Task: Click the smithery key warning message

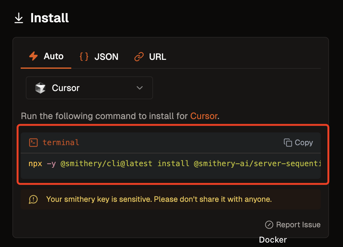Action: [x=159, y=200]
